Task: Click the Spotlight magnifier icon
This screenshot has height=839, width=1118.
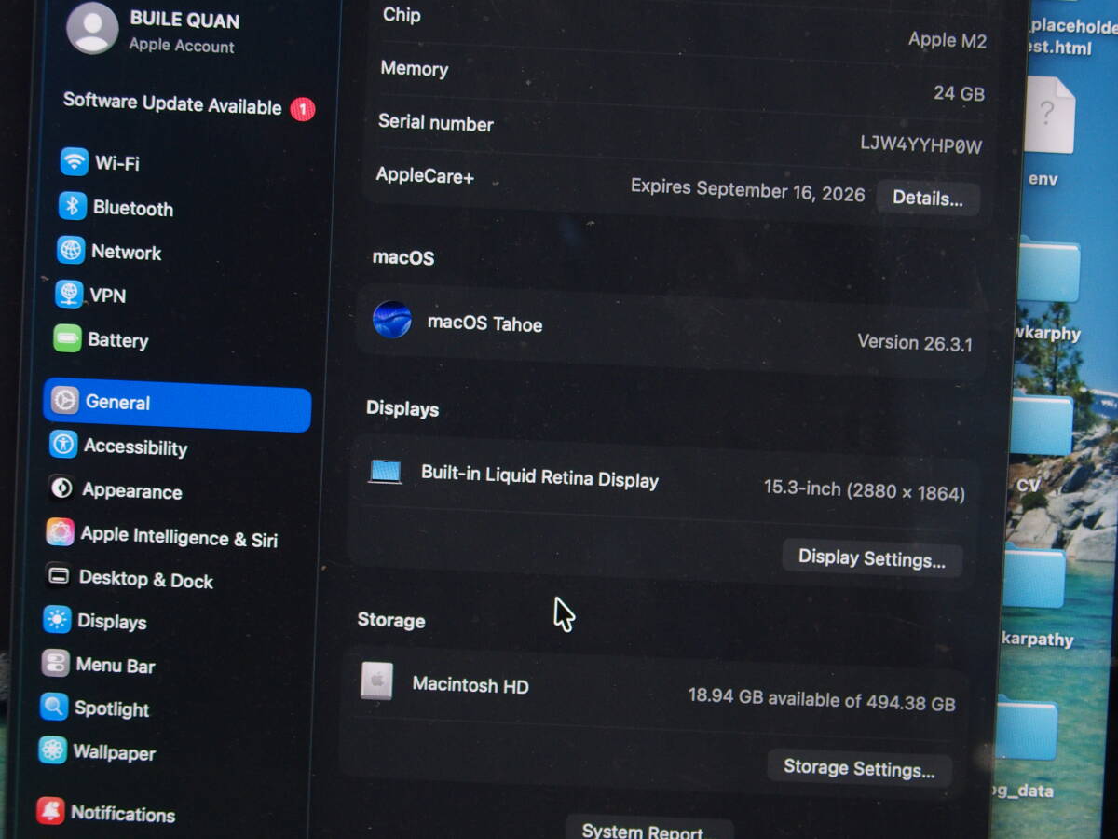Action: point(54,707)
